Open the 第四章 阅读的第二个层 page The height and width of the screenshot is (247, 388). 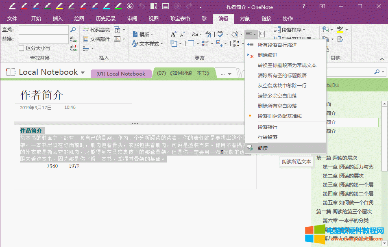pyautogui.click(x=348, y=194)
